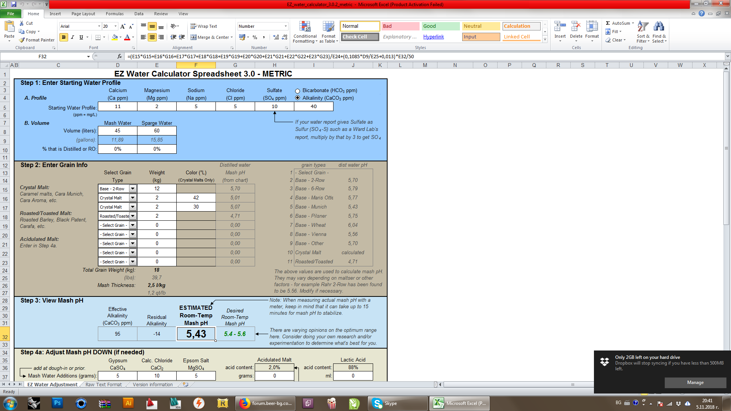Screen dimensions: 731x411
Task: Open the font size dropdown arrow
Action: (x=116, y=26)
